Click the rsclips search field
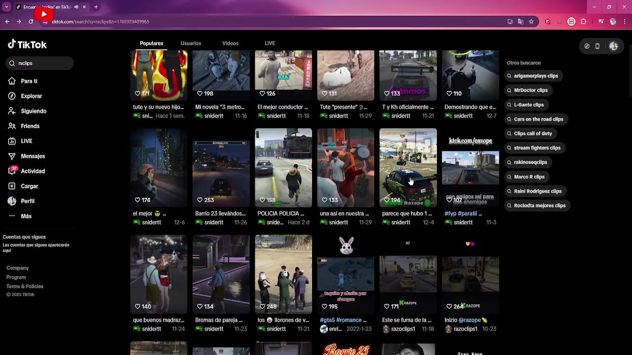 40,63
